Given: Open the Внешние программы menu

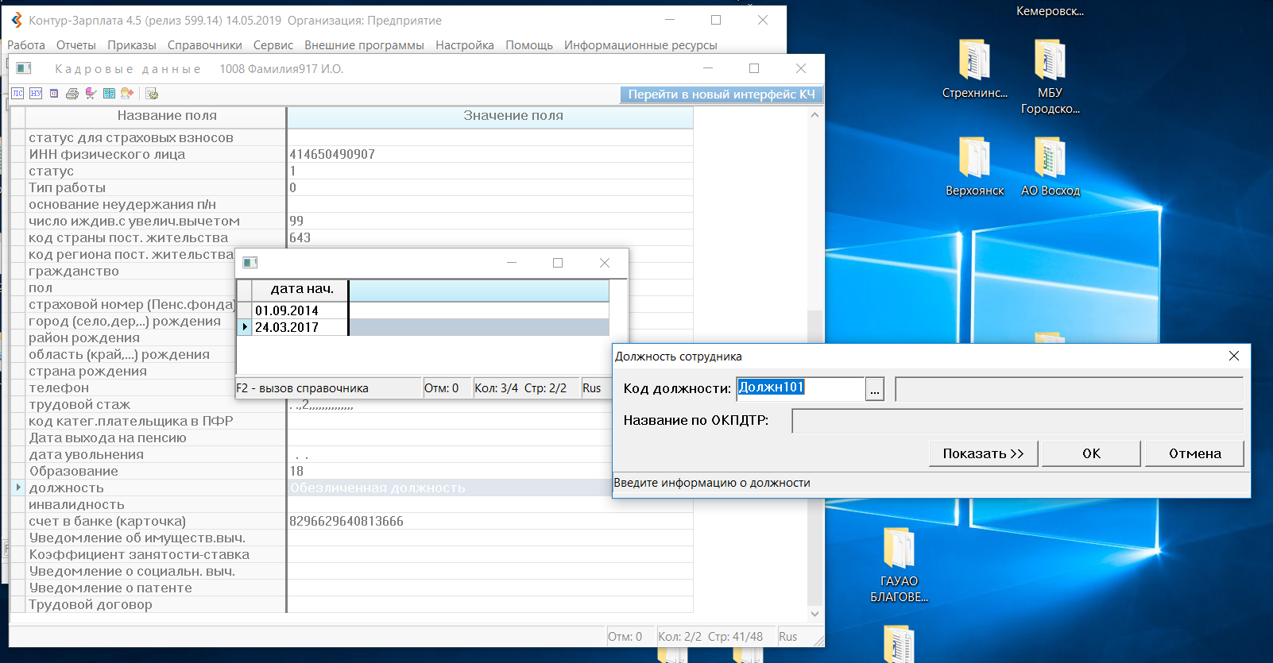Looking at the screenshot, I should [364, 45].
